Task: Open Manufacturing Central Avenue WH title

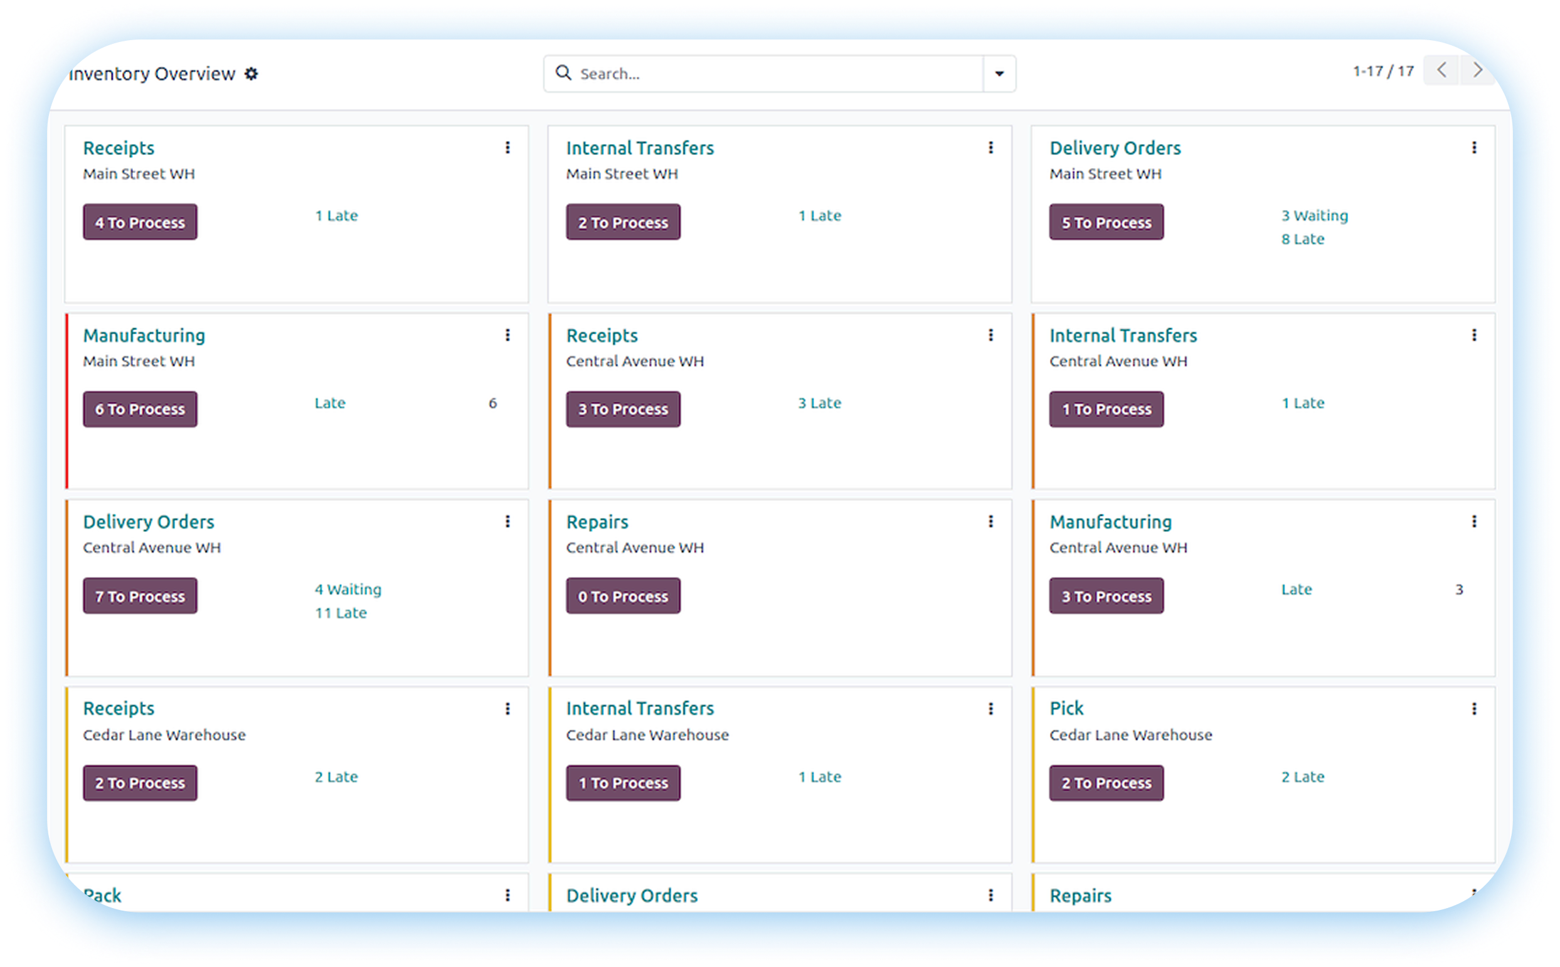Action: tap(1110, 522)
